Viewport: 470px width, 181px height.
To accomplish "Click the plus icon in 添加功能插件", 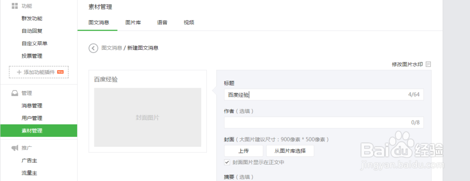I will [19, 72].
